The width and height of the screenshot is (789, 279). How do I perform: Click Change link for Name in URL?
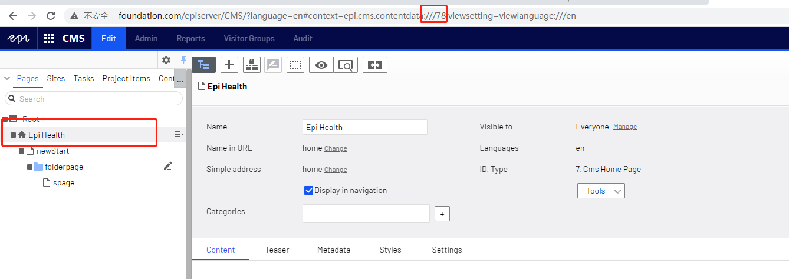pos(336,148)
